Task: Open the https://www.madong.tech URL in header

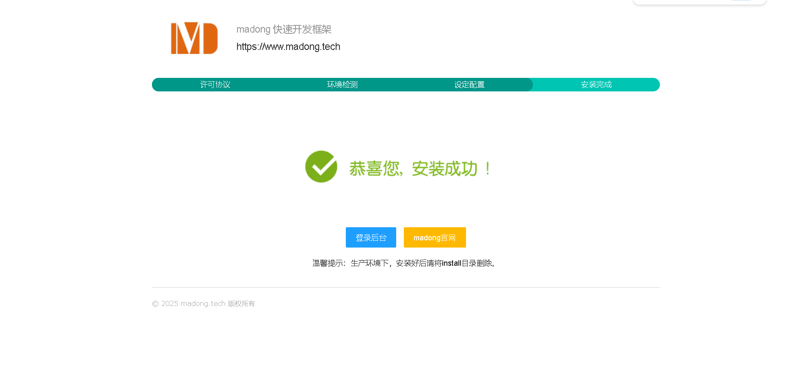Action: click(x=288, y=47)
